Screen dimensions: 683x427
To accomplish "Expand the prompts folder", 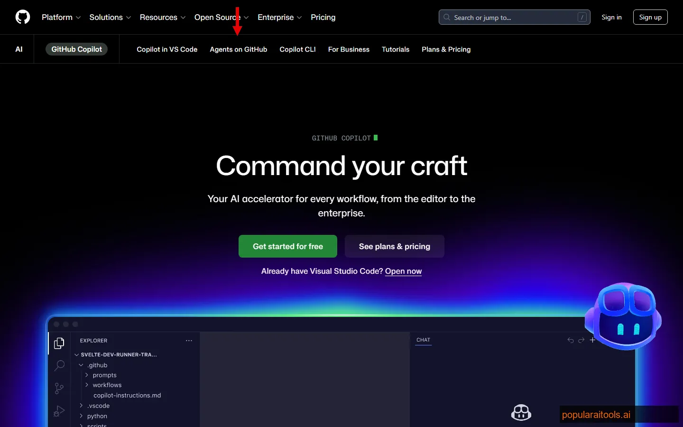I will [x=87, y=375].
